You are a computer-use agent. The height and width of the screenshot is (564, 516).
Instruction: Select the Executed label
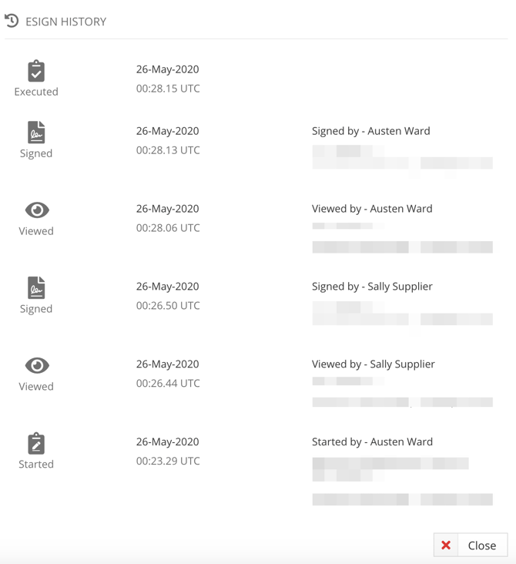[x=36, y=92]
